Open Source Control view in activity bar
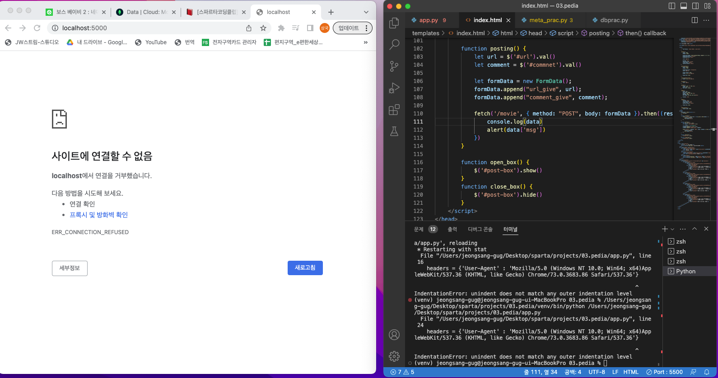Screen dimensions: 718x378 (394, 66)
